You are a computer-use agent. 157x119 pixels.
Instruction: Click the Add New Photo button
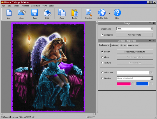pos(135,35)
